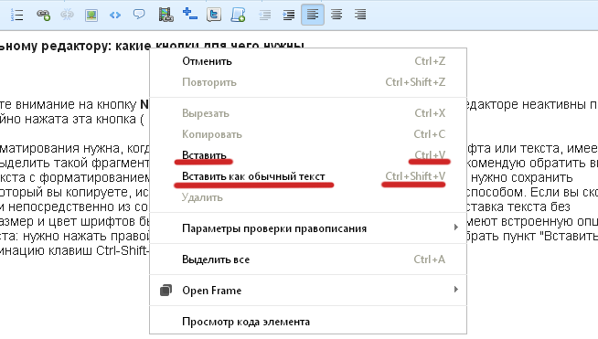Click the insert link icon
Screen dimensions: 598x339
pos(43,15)
